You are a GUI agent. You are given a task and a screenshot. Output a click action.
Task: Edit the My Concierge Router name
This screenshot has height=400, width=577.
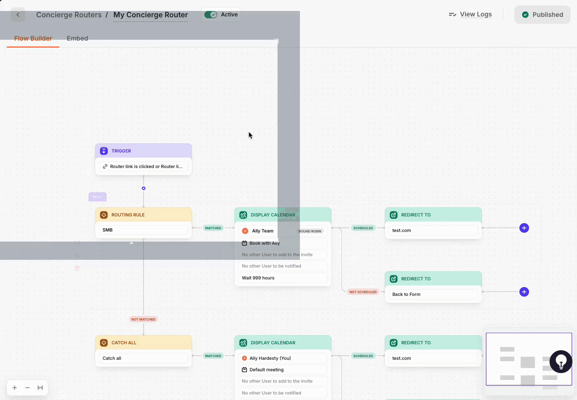click(150, 15)
